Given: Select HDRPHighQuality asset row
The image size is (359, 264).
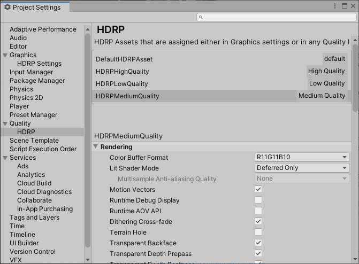Looking at the screenshot, I should click(x=221, y=72).
